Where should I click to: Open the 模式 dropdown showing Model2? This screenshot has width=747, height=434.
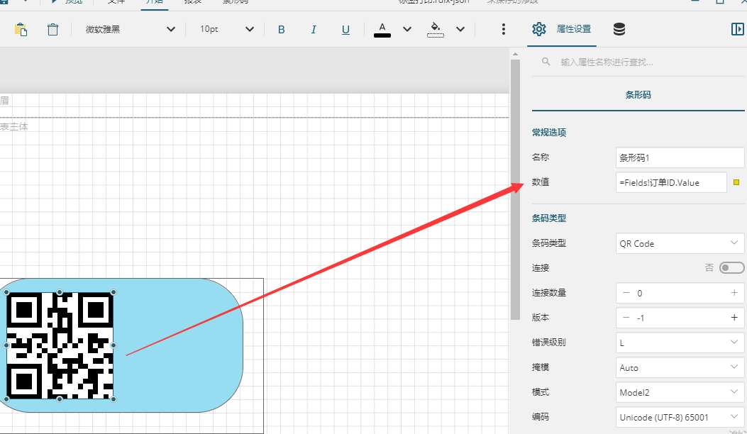[x=680, y=392]
